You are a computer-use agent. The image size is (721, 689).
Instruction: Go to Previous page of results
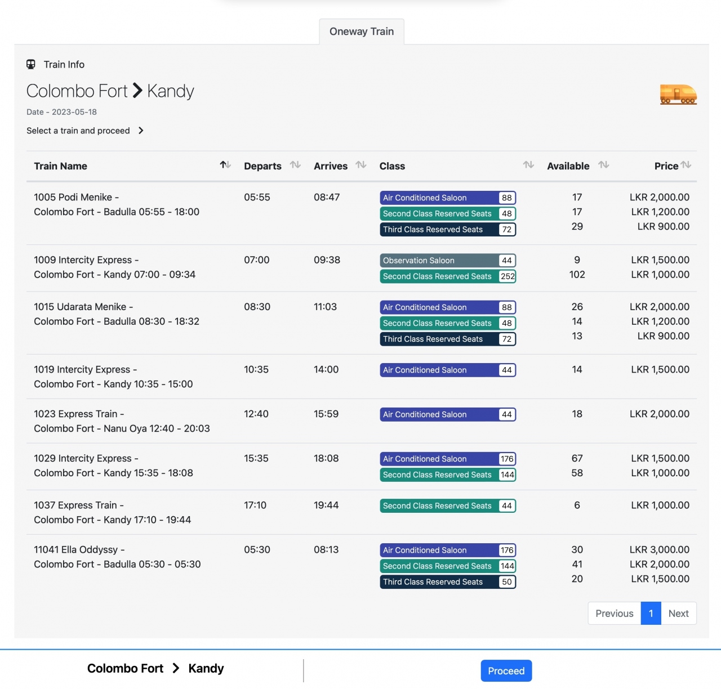pyautogui.click(x=614, y=614)
